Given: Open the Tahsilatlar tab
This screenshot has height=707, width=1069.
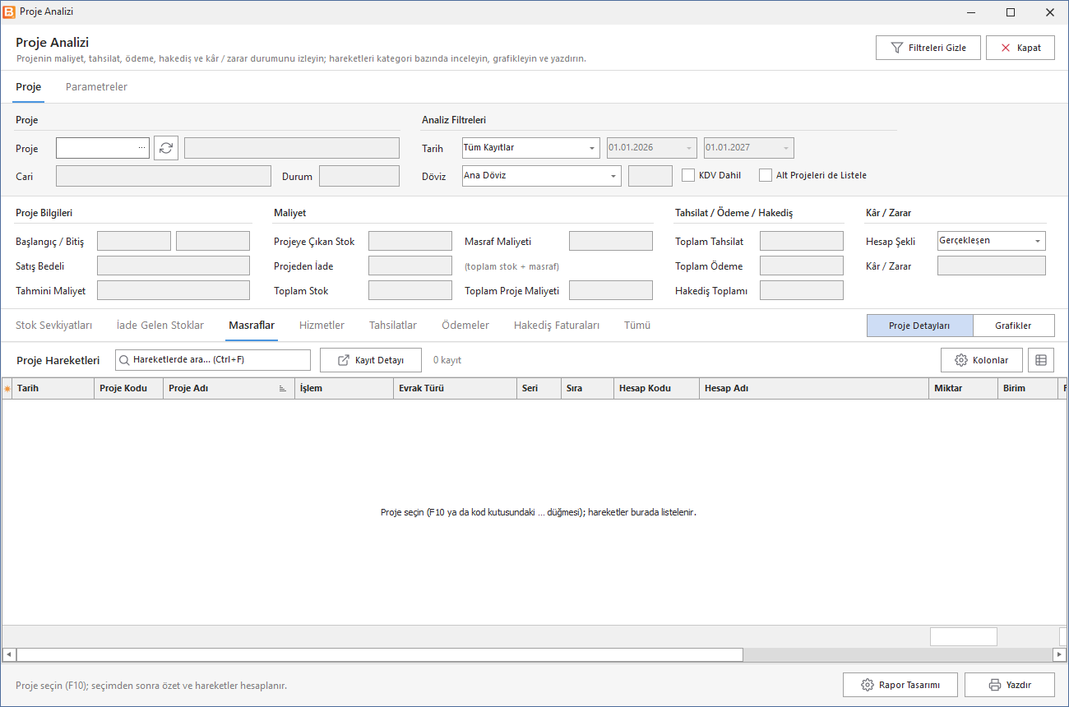Looking at the screenshot, I should tap(393, 325).
